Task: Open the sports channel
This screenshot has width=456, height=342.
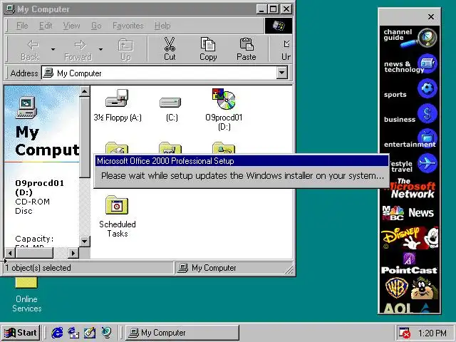Action: 410,89
